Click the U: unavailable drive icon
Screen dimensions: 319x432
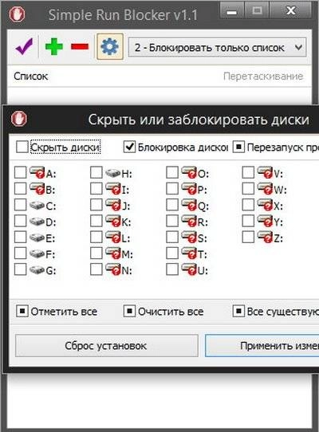click(x=189, y=269)
